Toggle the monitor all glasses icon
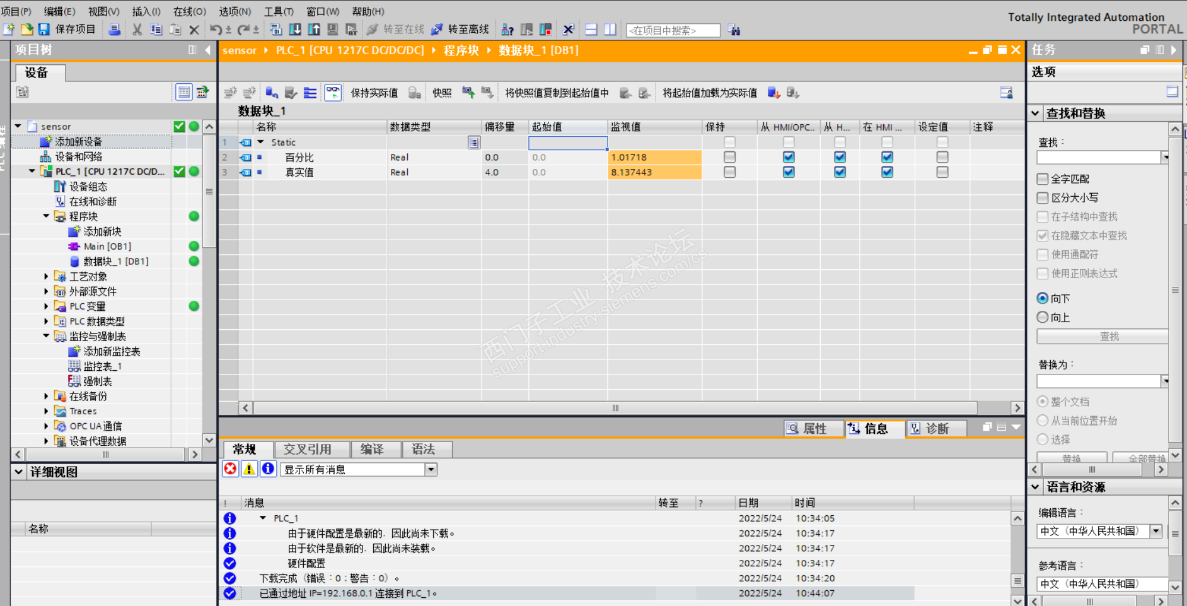 point(333,93)
